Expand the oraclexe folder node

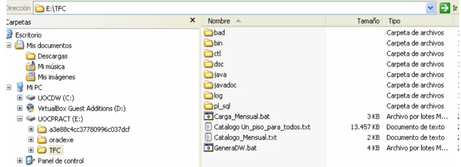point(31,140)
